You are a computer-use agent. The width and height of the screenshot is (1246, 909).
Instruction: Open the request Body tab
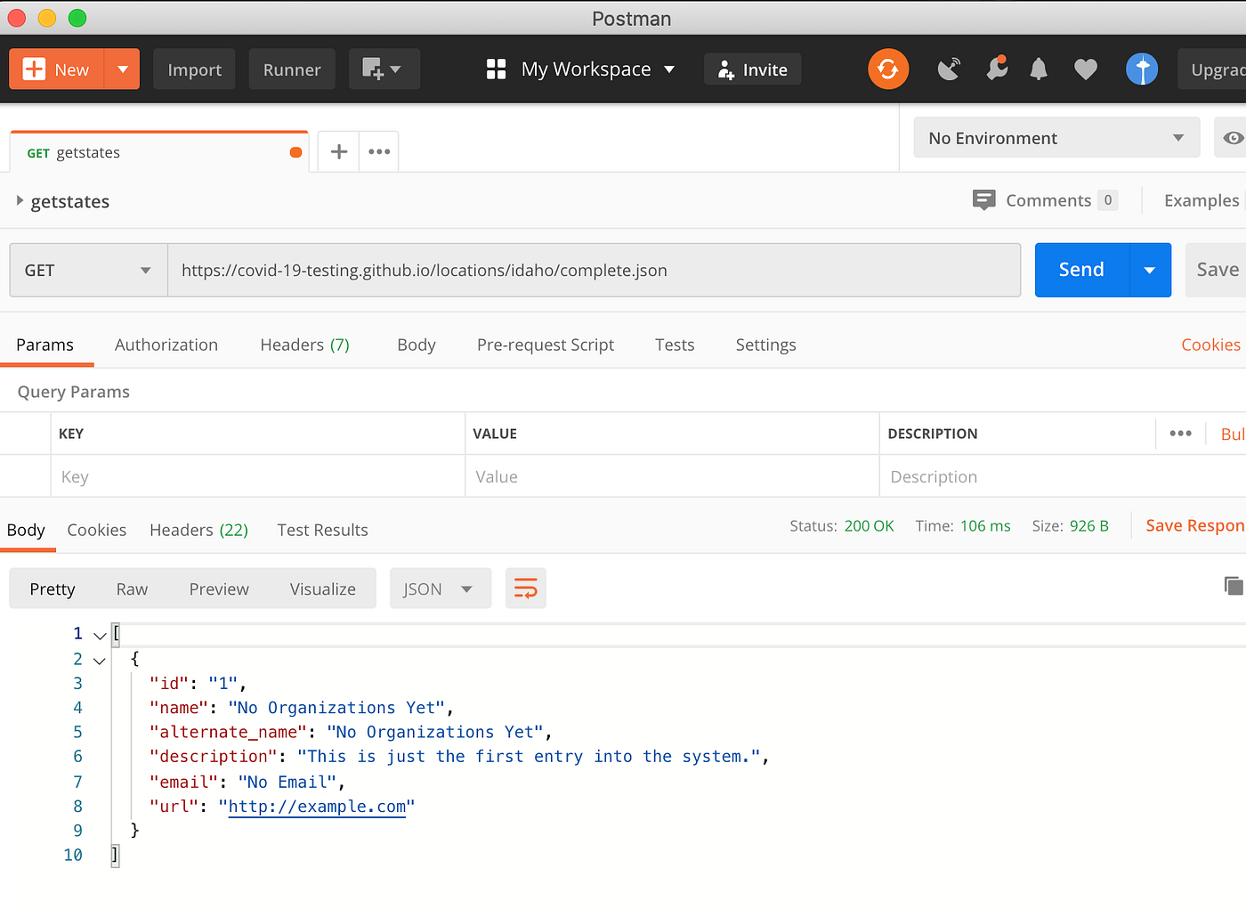click(417, 345)
